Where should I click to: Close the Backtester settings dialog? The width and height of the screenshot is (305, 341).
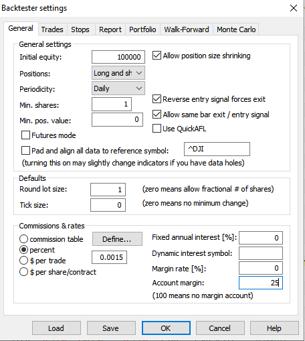click(294, 8)
